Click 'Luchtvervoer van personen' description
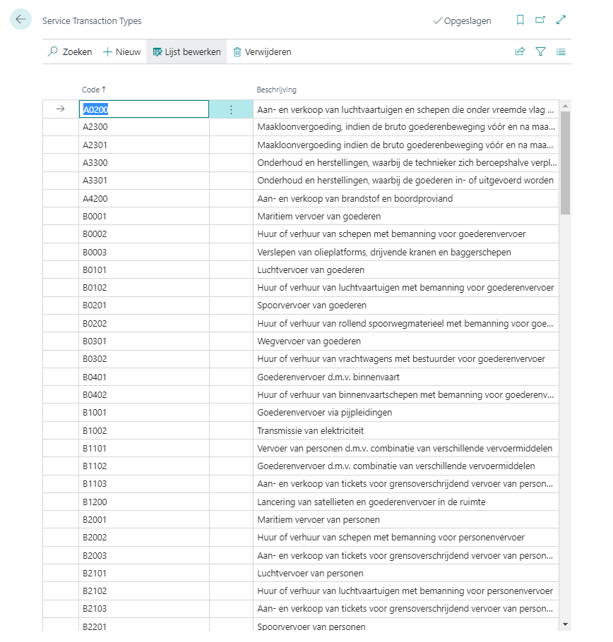Image resolution: width=613 pixels, height=642 pixels. click(x=310, y=573)
